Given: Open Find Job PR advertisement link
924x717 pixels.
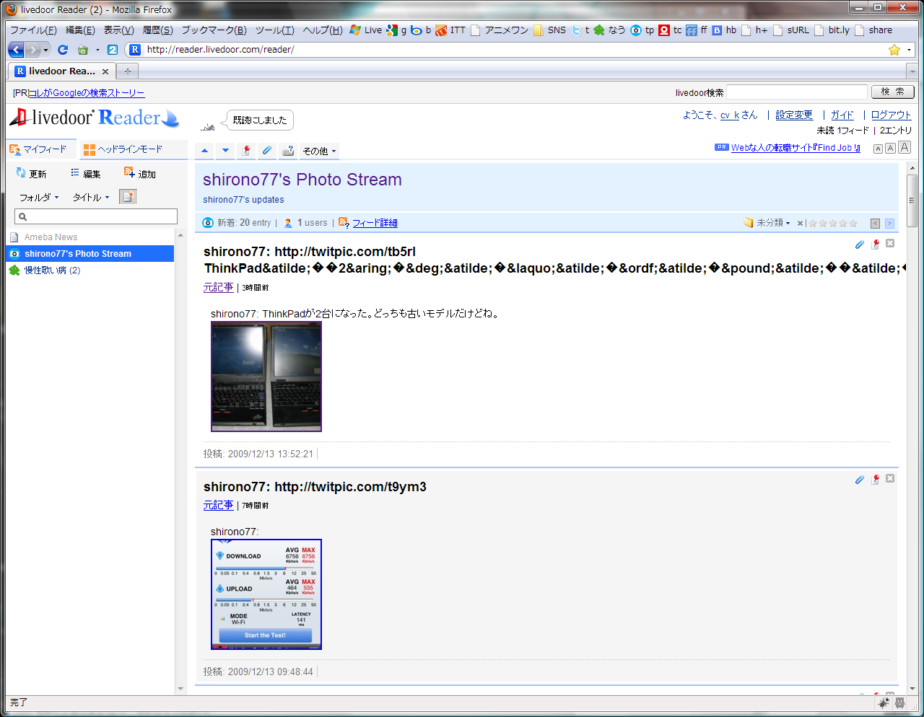Looking at the screenshot, I should [796, 148].
